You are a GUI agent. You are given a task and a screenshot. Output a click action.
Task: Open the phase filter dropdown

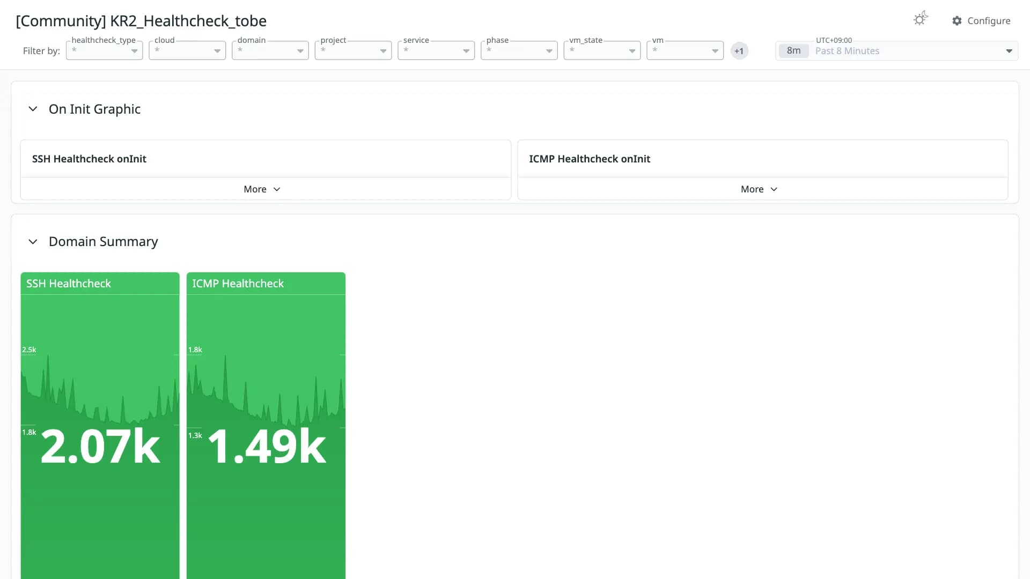[x=519, y=50]
